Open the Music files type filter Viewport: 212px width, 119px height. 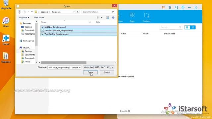(99, 67)
